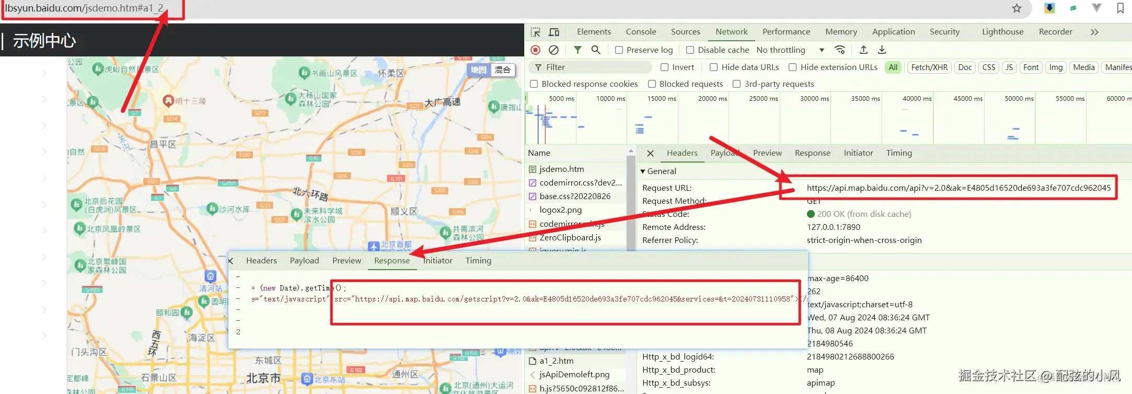This screenshot has width=1132, height=394.
Task: Select base.css?20220826 request
Action: point(575,196)
